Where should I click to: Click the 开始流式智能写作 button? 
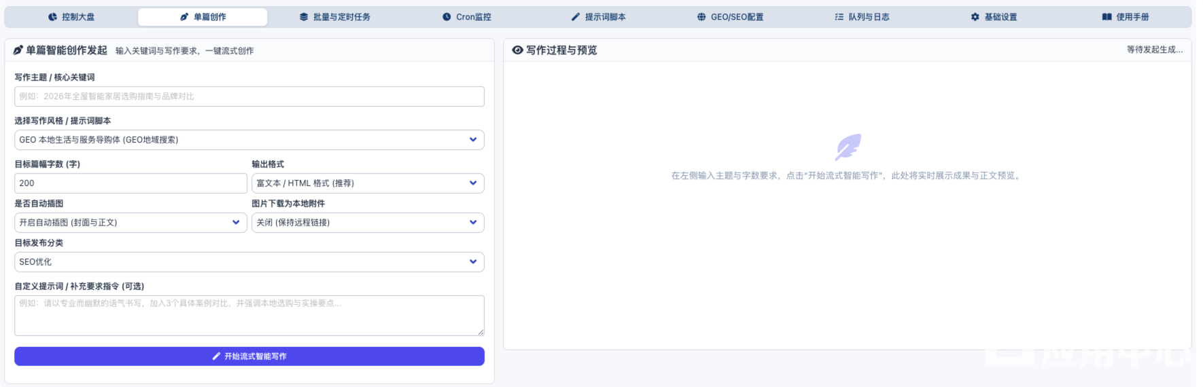249,356
